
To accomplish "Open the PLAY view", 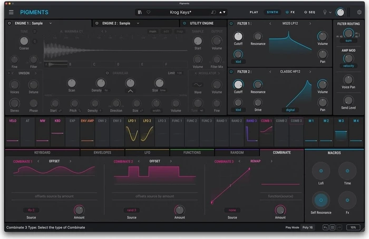I will pyautogui.click(x=254, y=12).
